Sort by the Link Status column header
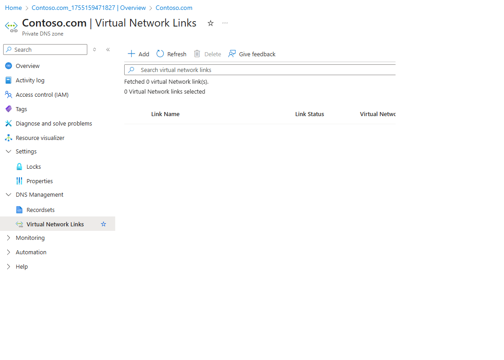This screenshot has width=504, height=360. click(310, 114)
